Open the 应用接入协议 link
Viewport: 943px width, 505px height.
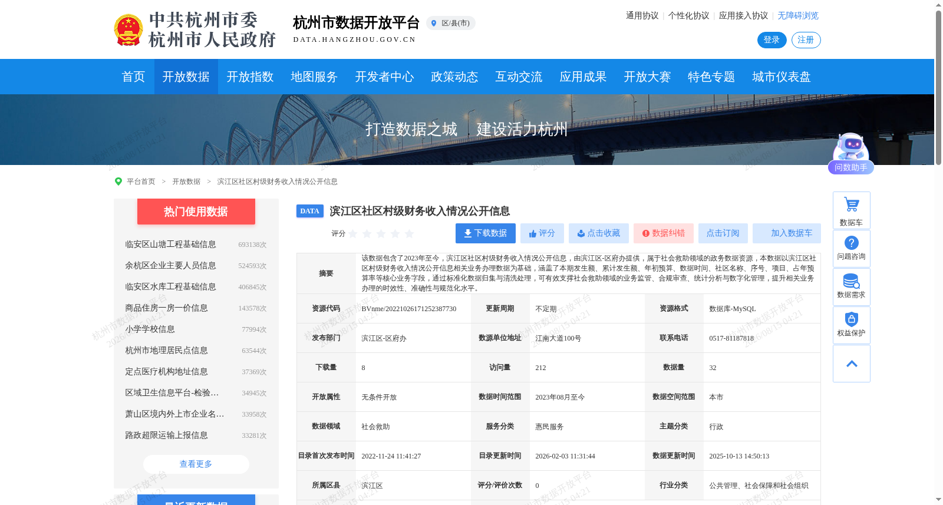743,16
